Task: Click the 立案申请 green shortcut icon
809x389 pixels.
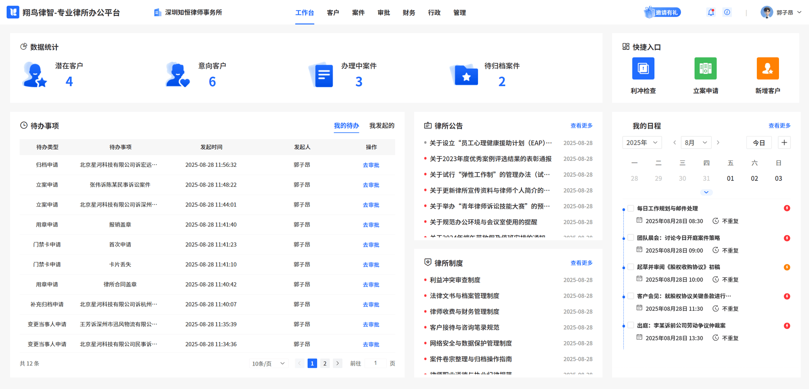Action: point(705,69)
